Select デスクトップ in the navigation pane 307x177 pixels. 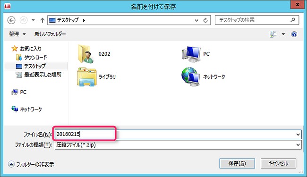(36, 66)
